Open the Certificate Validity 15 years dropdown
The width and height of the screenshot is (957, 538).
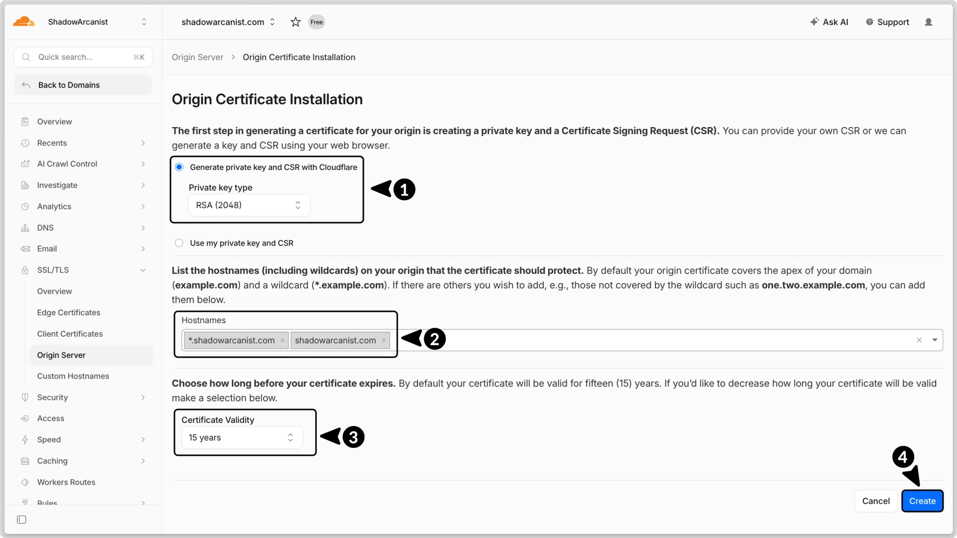[x=242, y=437]
